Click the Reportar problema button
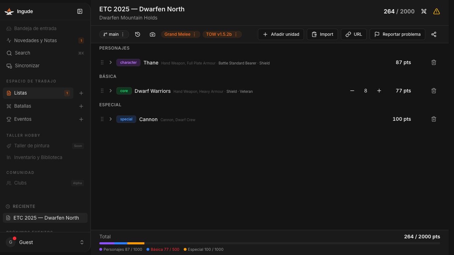The width and height of the screenshot is (454, 255). pos(397,34)
